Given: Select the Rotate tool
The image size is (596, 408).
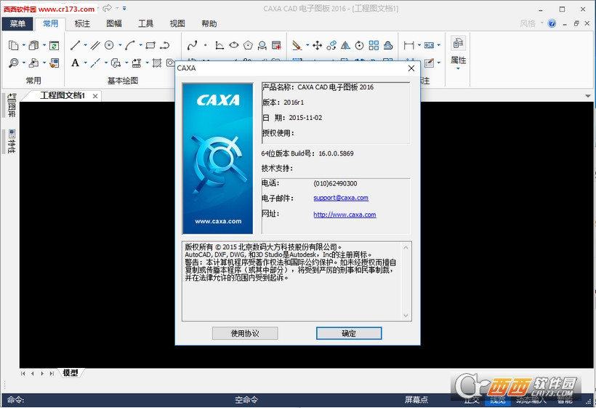Looking at the screenshot, I should (x=359, y=45).
